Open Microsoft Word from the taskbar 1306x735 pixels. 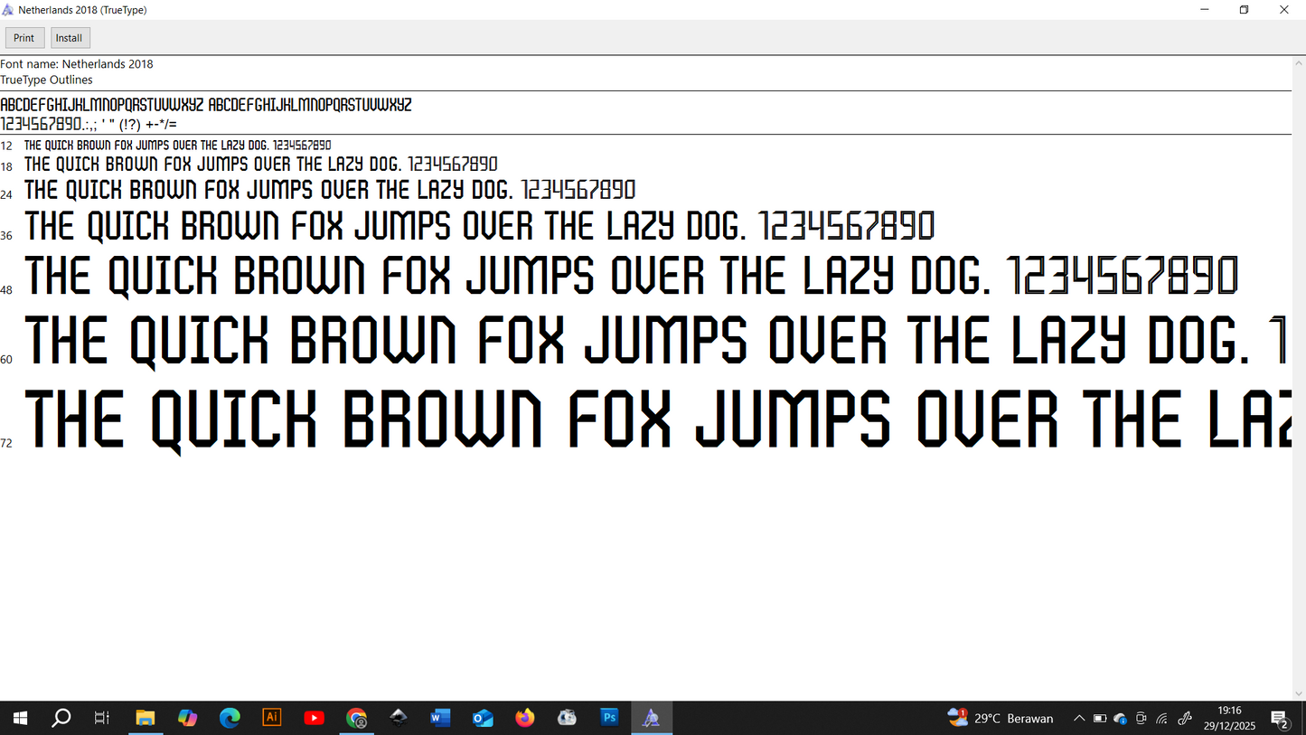[440, 718]
